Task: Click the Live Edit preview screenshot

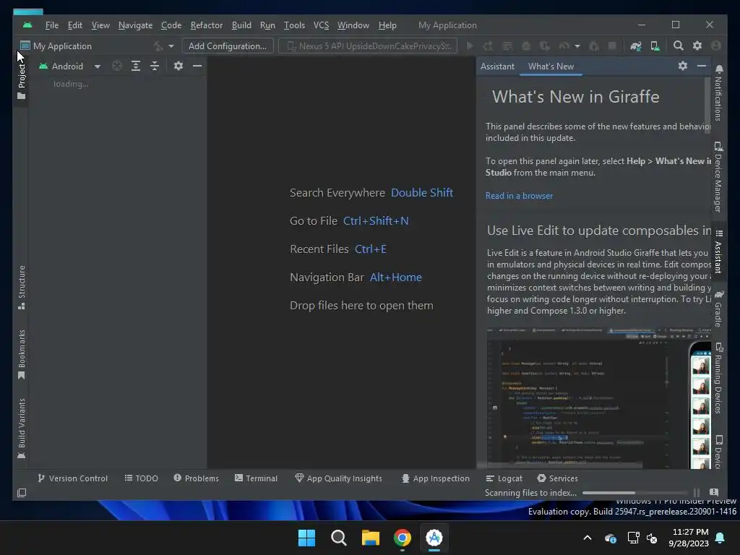Action: [x=599, y=397]
